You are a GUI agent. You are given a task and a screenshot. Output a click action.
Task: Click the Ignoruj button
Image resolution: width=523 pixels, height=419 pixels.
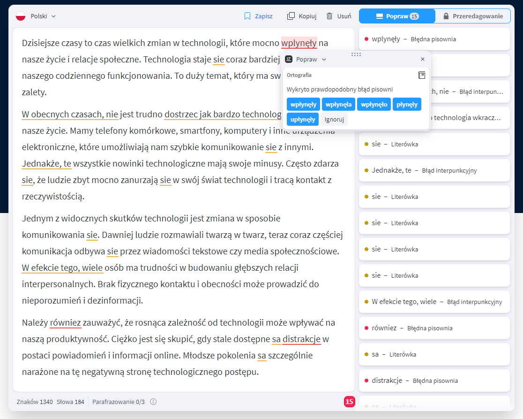(334, 120)
